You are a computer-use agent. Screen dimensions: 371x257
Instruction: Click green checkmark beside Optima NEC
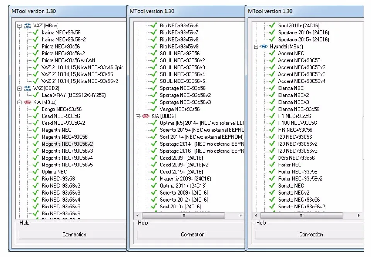point(36,171)
